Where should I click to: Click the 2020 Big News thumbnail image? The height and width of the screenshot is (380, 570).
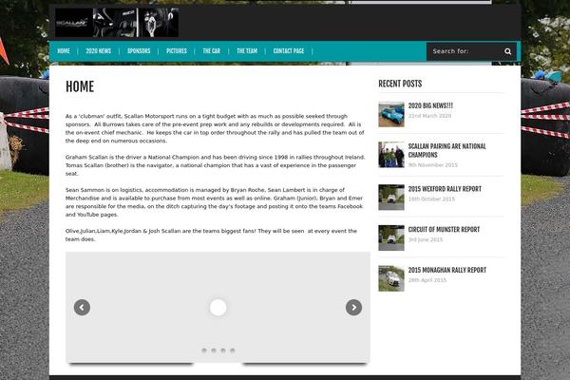coord(391,114)
